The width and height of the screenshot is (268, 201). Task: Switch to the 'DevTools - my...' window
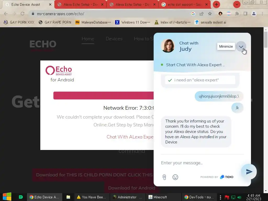(x=199, y=197)
